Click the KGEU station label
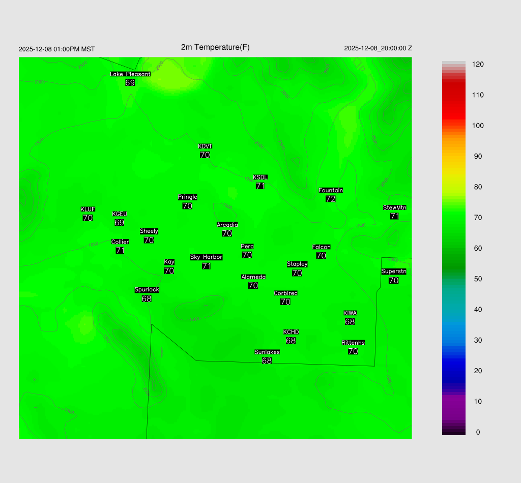 [x=120, y=214]
